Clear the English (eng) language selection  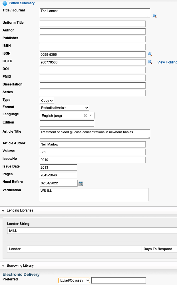(85, 115)
